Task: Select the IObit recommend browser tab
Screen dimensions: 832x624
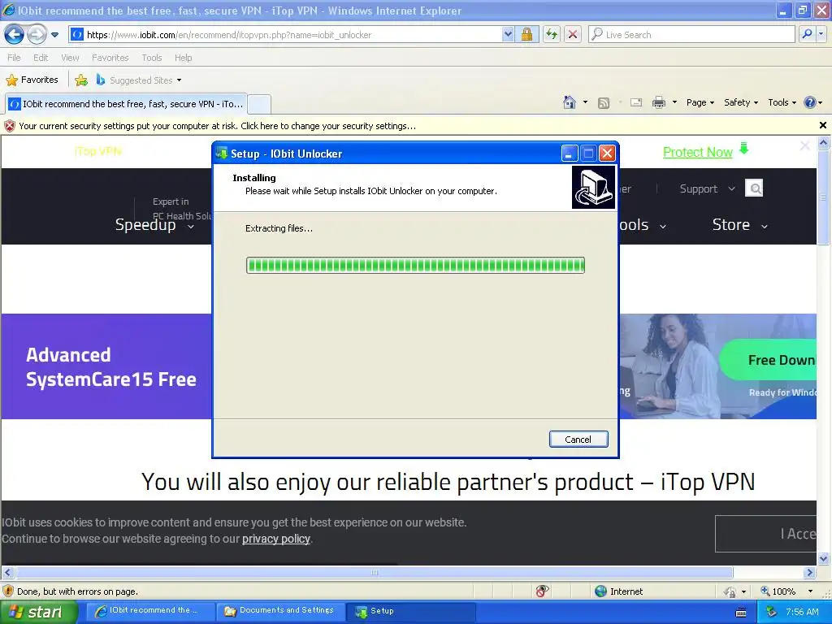Action: coord(126,104)
